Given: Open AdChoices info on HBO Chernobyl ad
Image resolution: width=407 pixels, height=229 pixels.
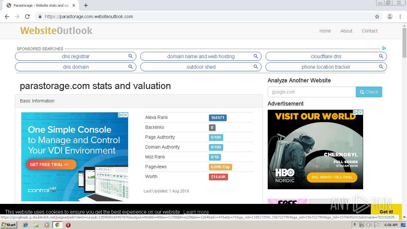Looking at the screenshot, I should [355, 112].
